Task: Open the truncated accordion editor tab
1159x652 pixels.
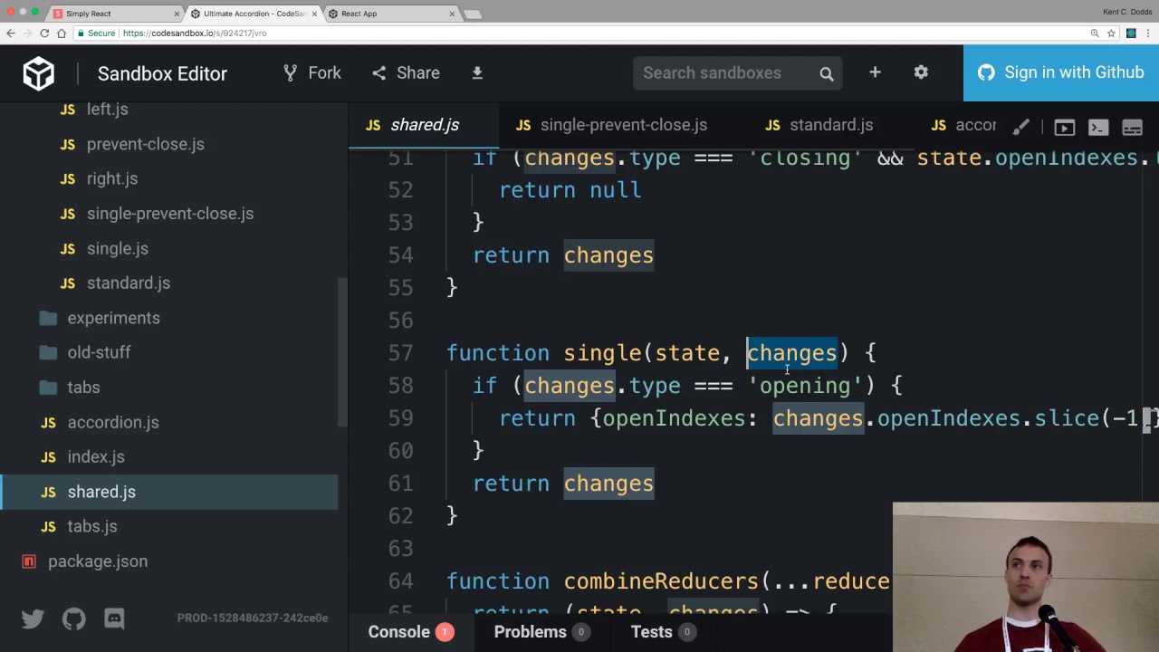Action: 963,126
